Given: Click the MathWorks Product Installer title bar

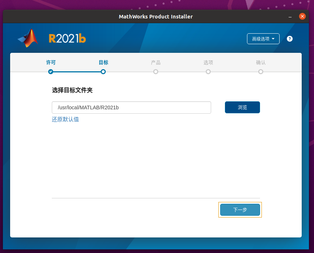Looking at the screenshot, I should tap(156, 16).
